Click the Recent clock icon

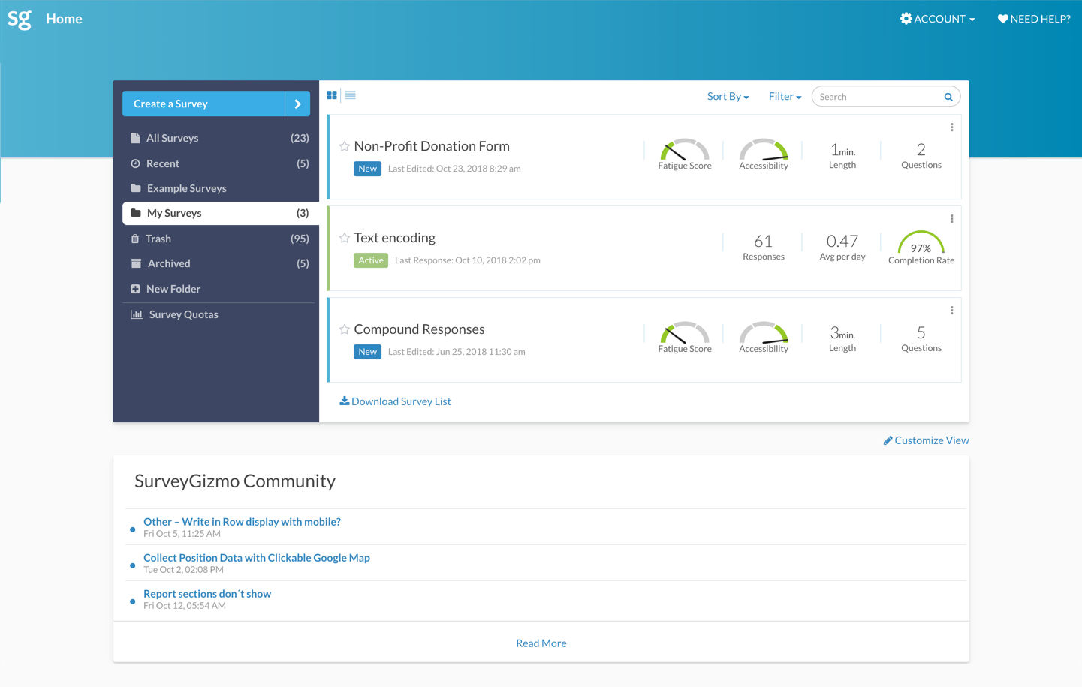pos(135,163)
